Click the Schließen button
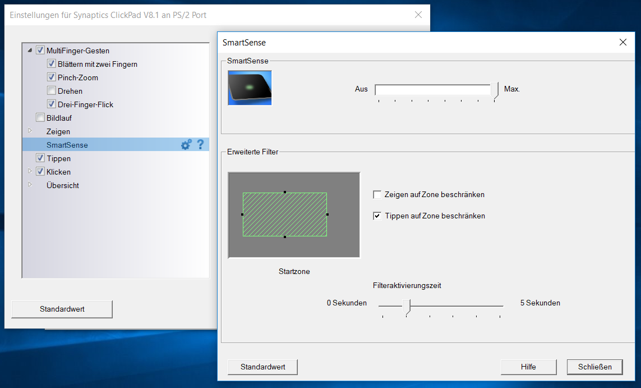 pyautogui.click(x=594, y=367)
